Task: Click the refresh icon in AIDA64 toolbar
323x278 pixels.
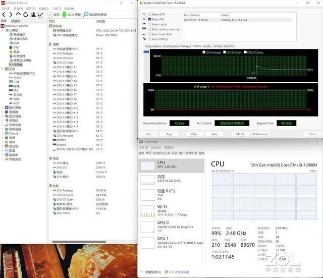Action: pos(26,15)
